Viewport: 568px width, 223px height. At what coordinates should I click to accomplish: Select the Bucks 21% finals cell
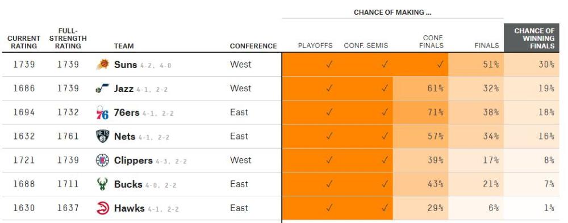[x=476, y=184]
